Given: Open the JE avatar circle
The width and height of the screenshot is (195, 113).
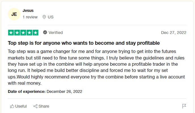Looking at the screenshot, I should click(x=14, y=14).
